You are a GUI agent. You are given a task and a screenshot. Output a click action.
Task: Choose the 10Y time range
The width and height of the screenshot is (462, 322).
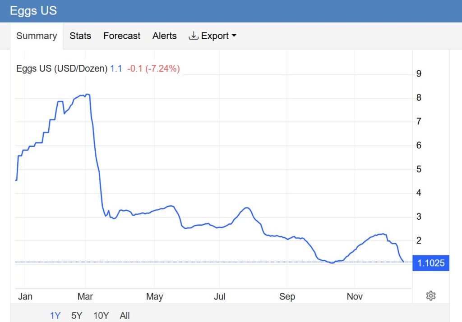pos(101,316)
